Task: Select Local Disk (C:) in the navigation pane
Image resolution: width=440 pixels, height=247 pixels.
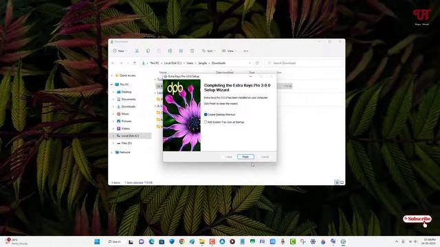Action: pos(130,136)
